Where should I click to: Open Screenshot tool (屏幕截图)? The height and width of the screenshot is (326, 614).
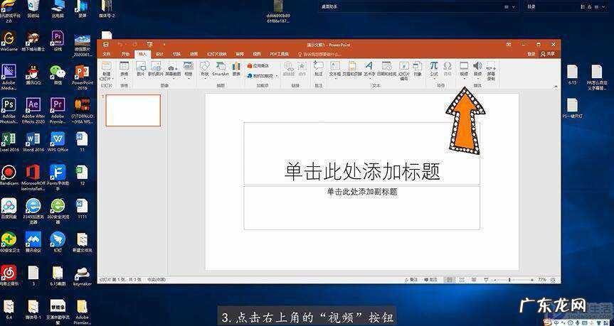173,69
